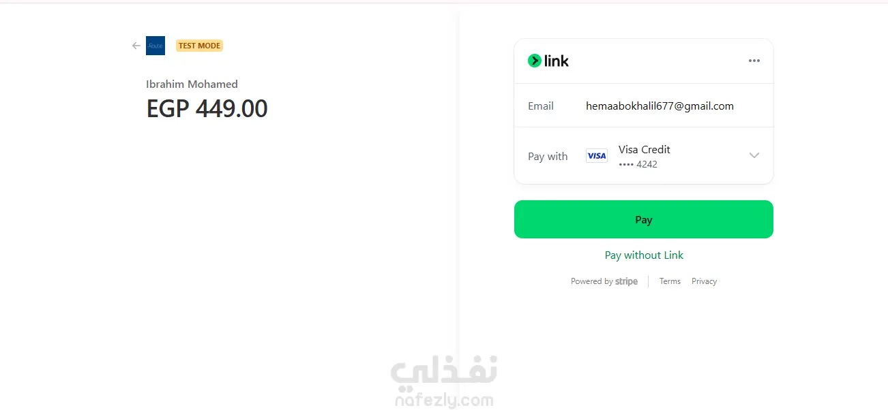
Task: Click the Visa card icon
Action: (596, 156)
